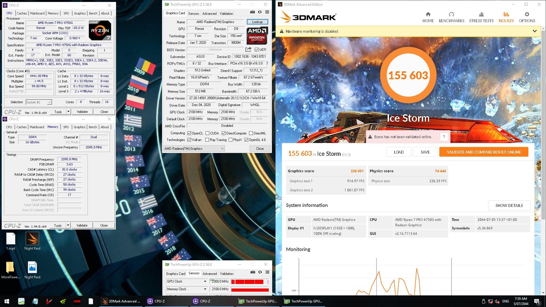Click SHOW DETAILS button

(x=509, y=206)
